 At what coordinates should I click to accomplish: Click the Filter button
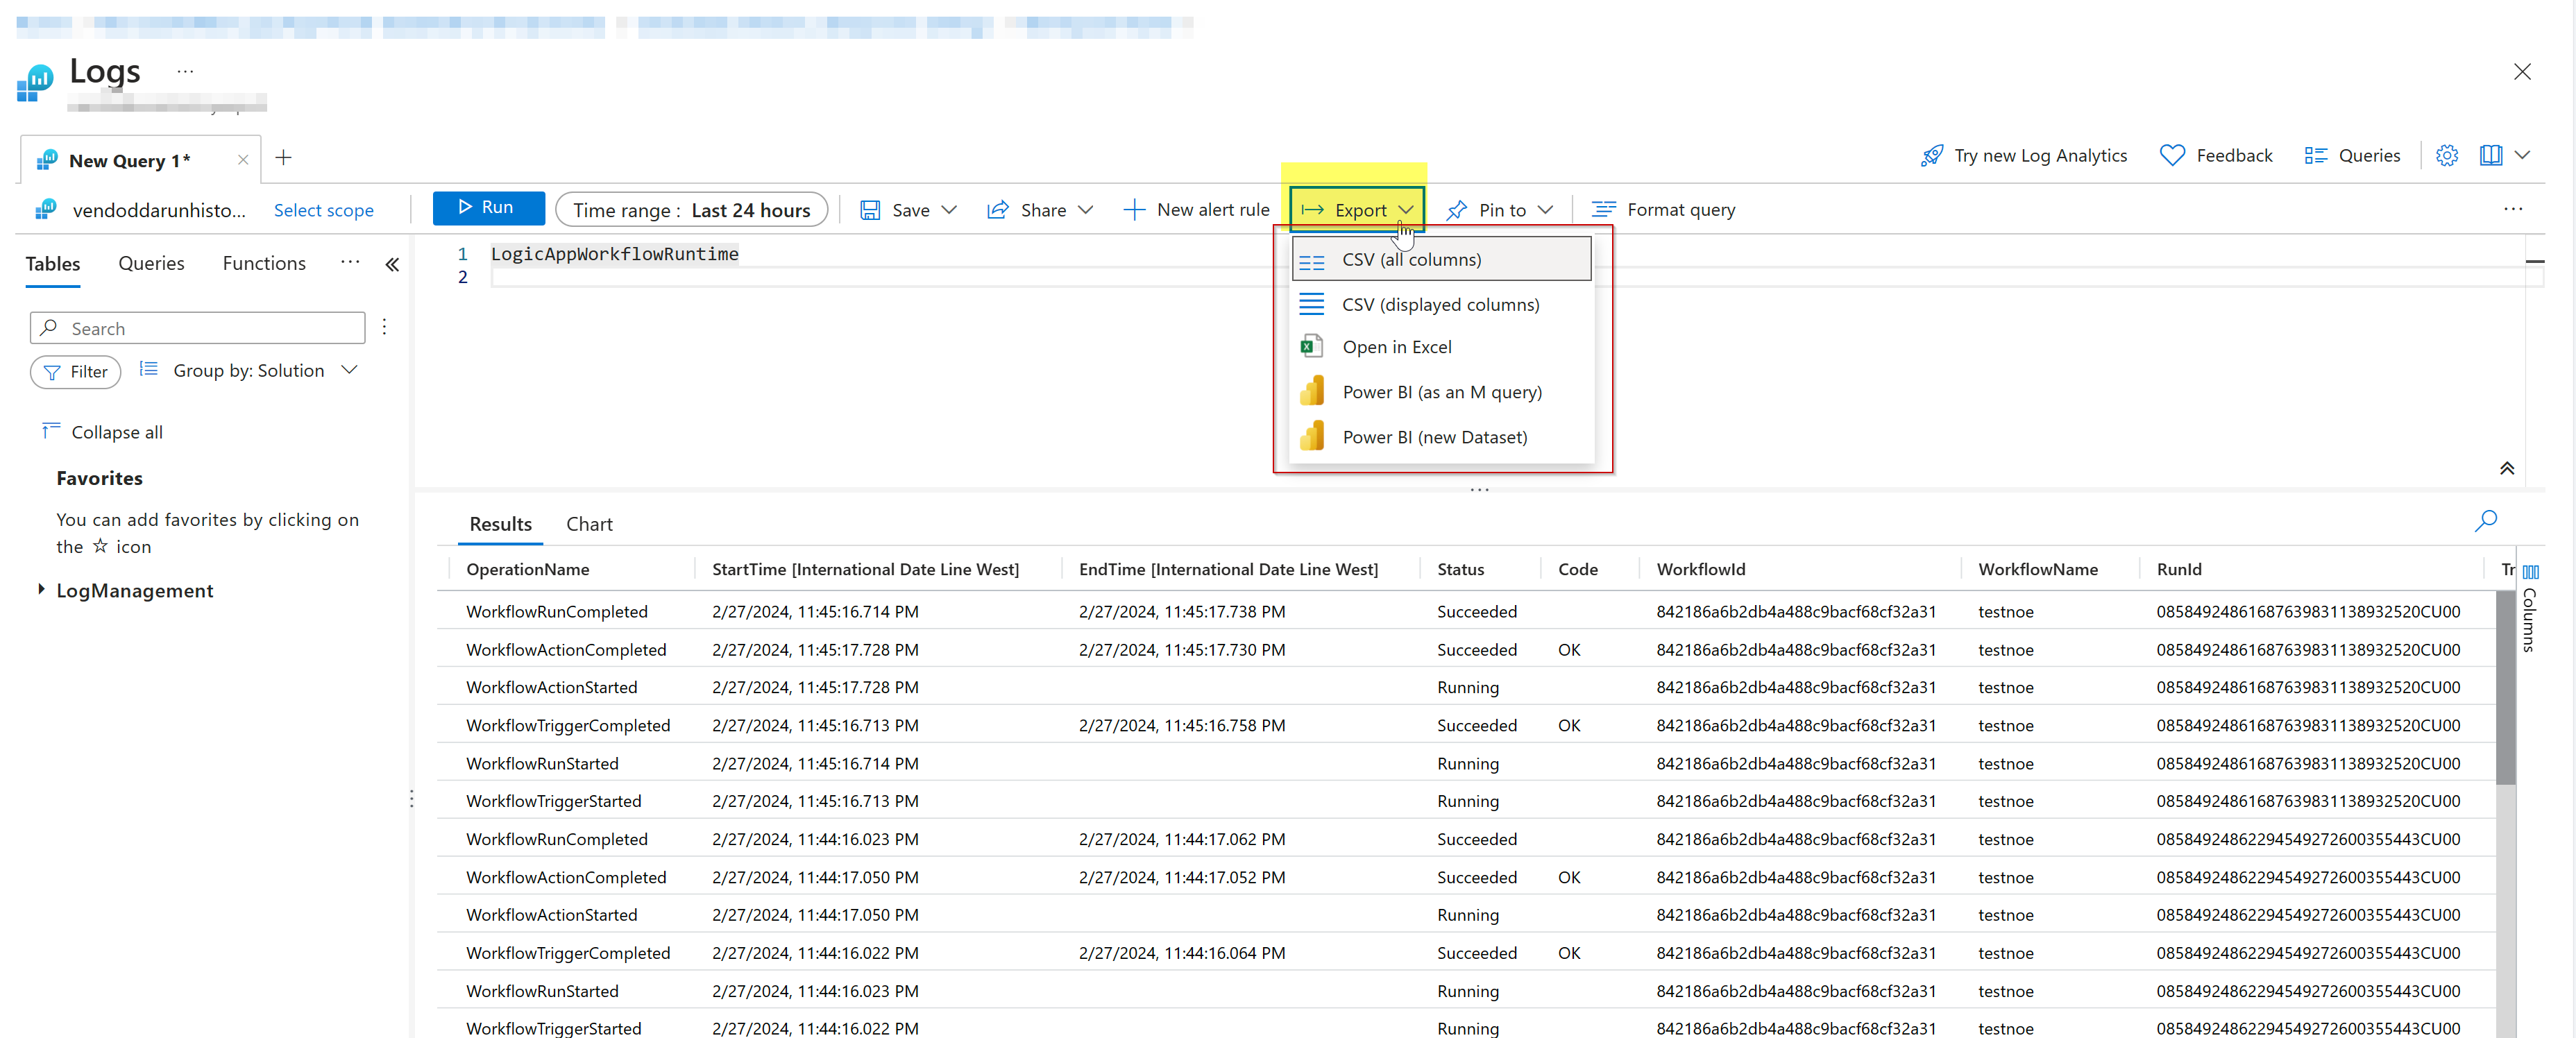[75, 372]
